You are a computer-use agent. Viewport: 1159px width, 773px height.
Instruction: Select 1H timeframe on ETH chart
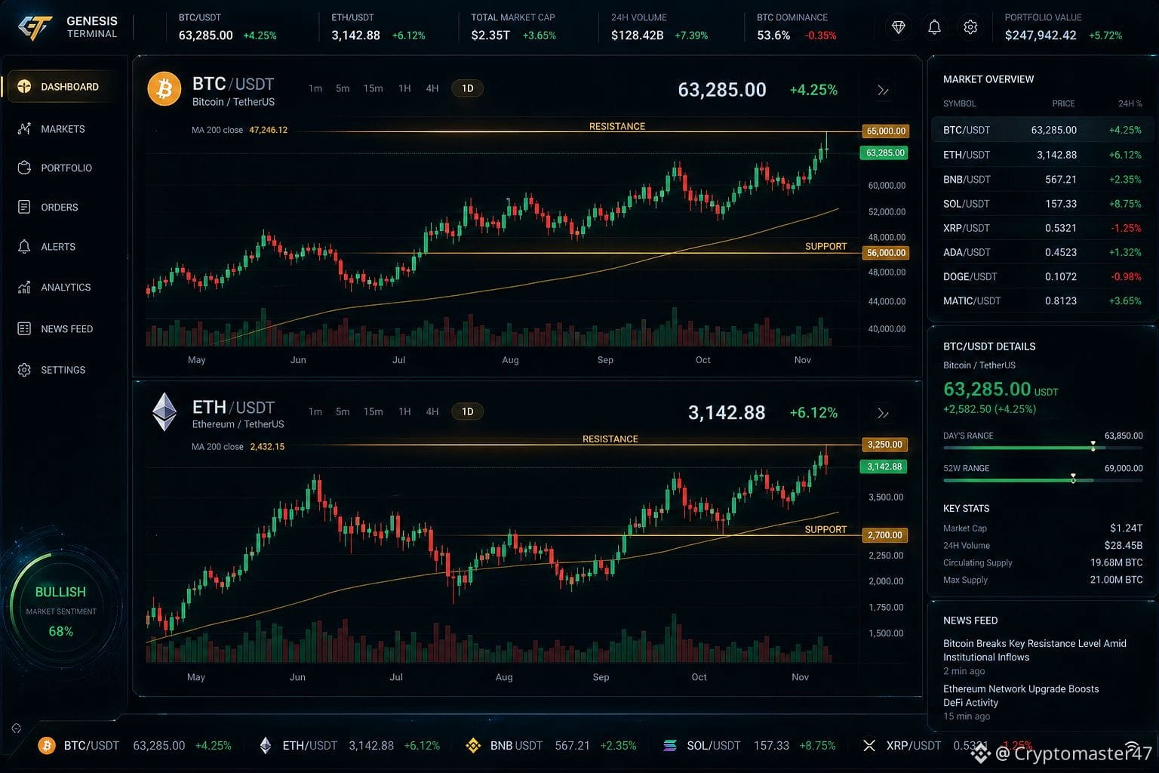(404, 411)
